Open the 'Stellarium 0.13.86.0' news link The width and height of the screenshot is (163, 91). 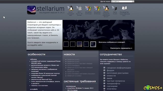[74, 76]
